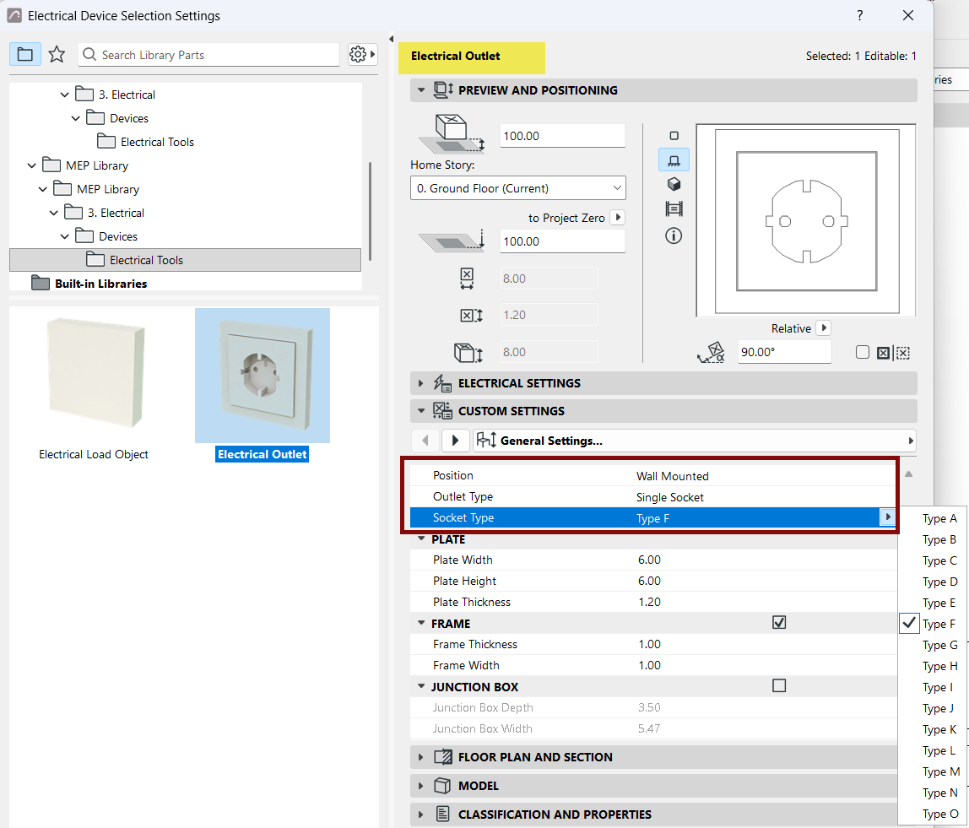Go to next custom settings page
Image resolution: width=969 pixels, height=828 pixels.
(456, 441)
